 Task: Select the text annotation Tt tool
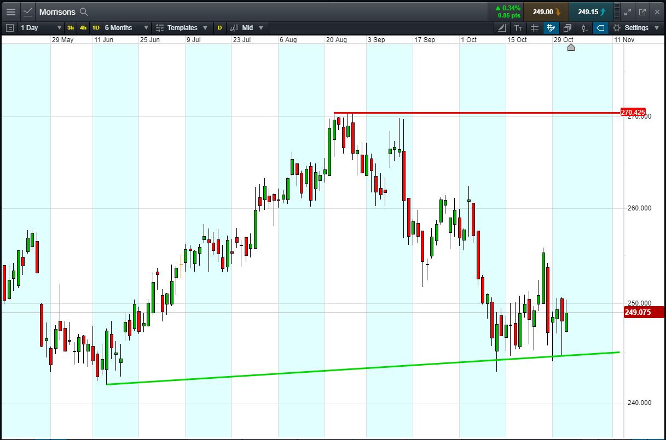pyautogui.click(x=518, y=28)
